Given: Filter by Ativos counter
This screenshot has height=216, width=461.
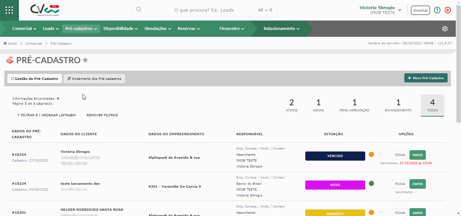Looking at the screenshot, I should (x=292, y=106).
